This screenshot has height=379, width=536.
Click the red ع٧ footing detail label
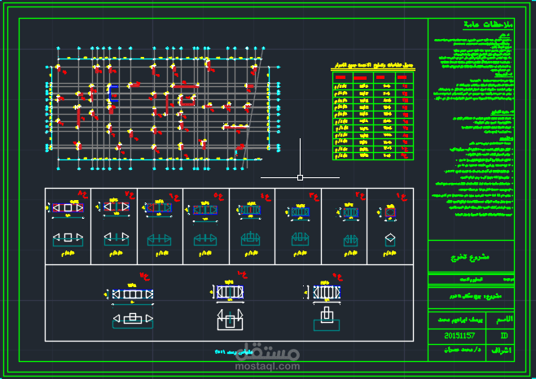click(x=130, y=194)
